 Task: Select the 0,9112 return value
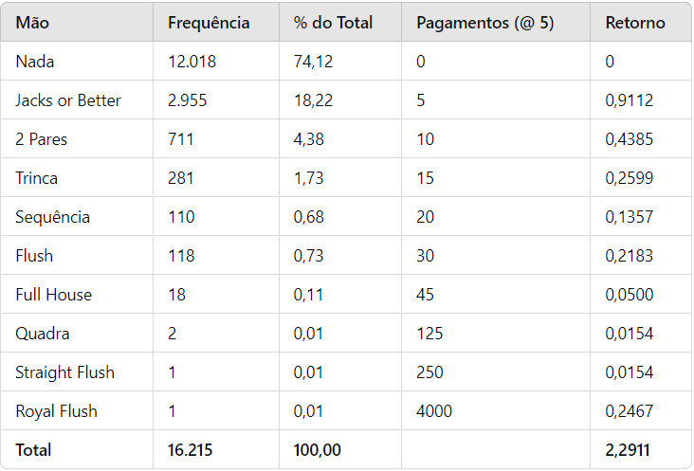point(629,100)
